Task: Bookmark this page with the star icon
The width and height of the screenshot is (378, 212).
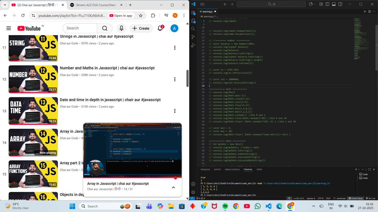Action: coord(140,15)
